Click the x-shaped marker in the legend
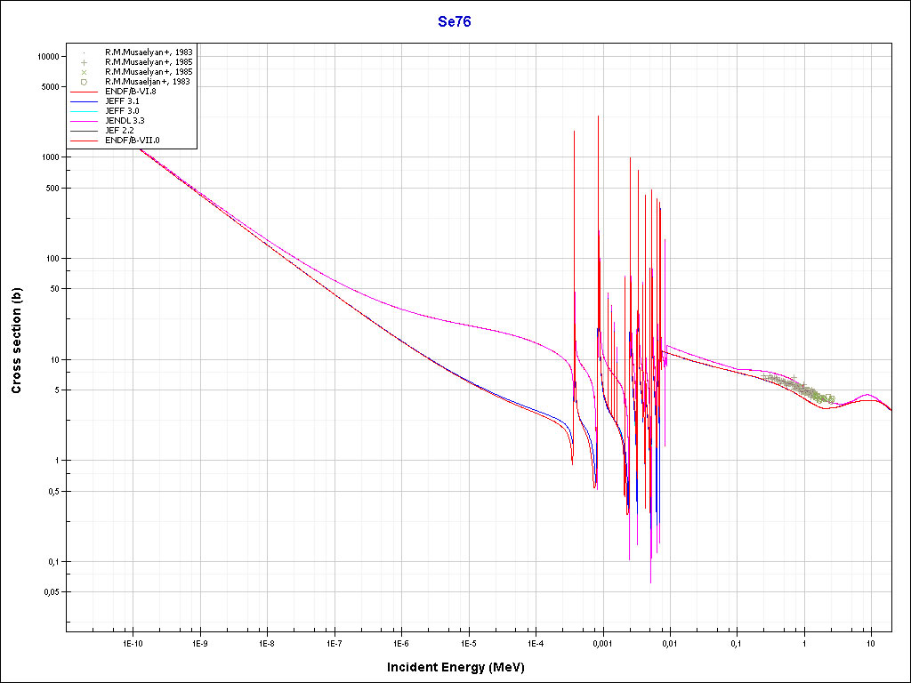This screenshot has height=683, width=911. (x=85, y=72)
